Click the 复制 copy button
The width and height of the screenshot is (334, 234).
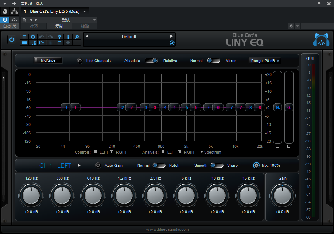[59, 26]
